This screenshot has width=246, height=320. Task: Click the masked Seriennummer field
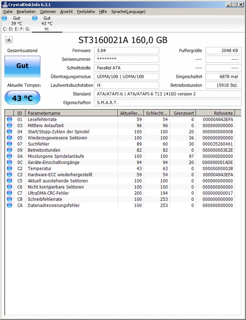click(x=127, y=59)
